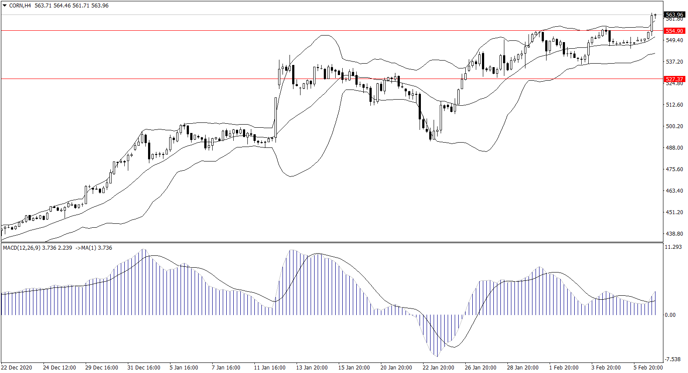Viewport: 688px width, 373px height.
Task: Click the 0.00 level on MACD scale
Action: 670,315
